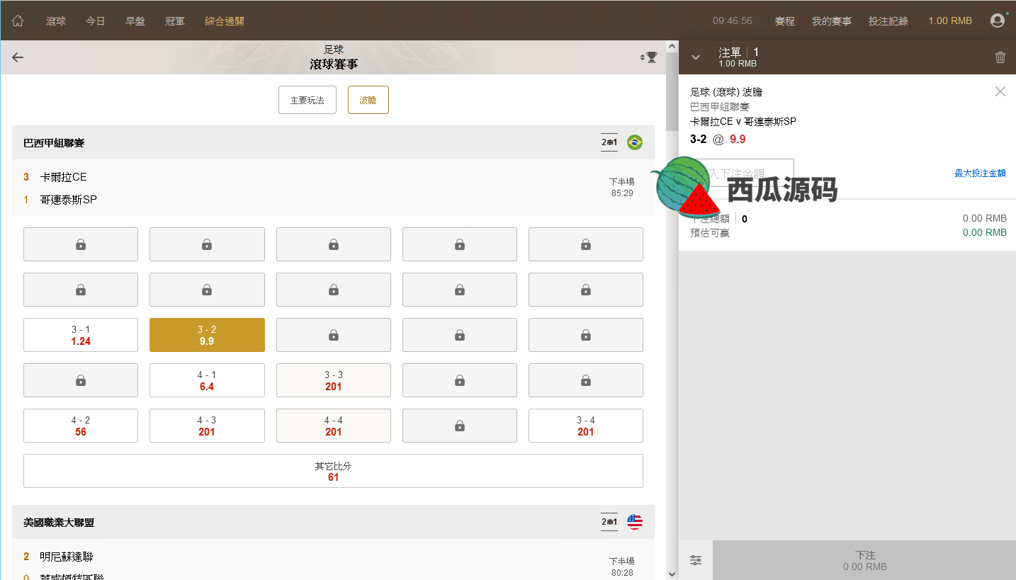Collapse the 巴西甲組聯賽 league header
Screen dimensions: 1016x580
pyautogui.click(x=283, y=143)
